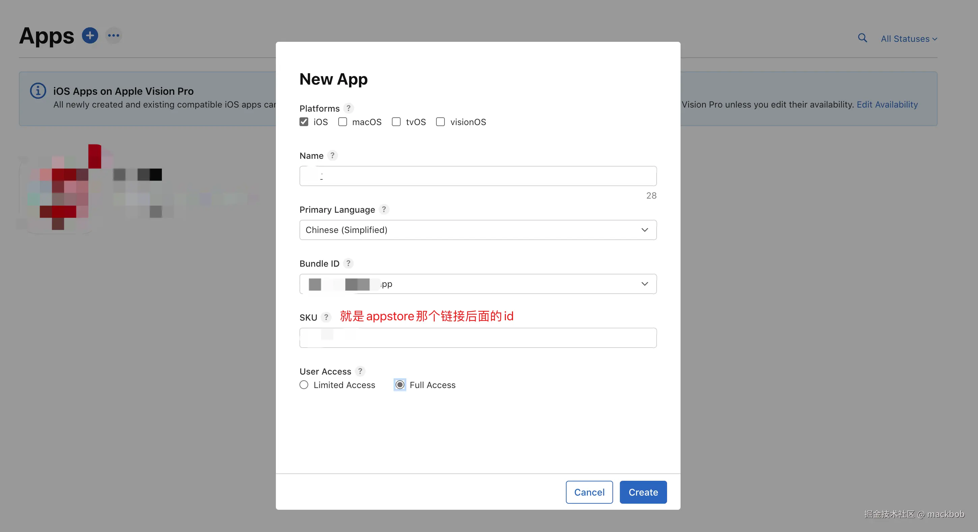
Task: Check the tvOS platform checkbox
Action: [396, 122]
